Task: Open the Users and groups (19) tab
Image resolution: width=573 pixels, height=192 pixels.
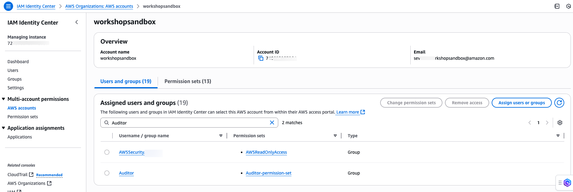Action: 126,81
